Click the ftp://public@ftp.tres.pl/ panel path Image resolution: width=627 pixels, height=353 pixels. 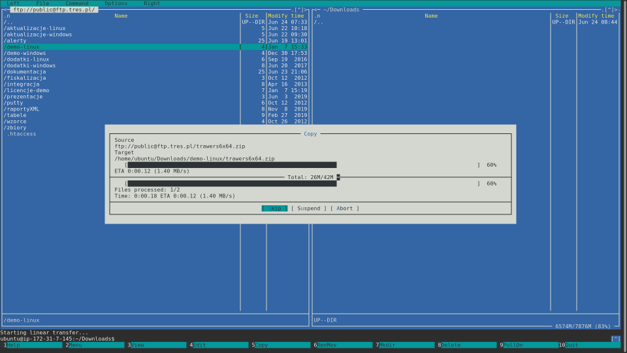(x=54, y=10)
